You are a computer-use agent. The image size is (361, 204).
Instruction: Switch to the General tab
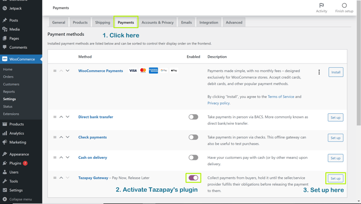[x=59, y=23]
